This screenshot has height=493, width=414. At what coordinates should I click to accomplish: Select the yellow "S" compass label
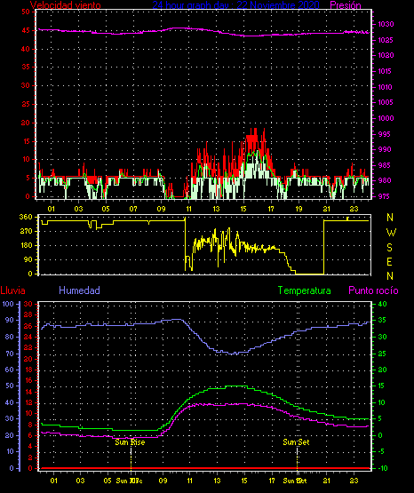click(x=389, y=248)
